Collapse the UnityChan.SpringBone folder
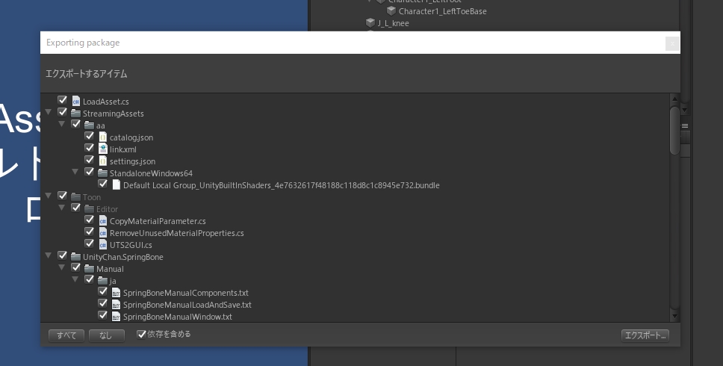The width and height of the screenshot is (723, 366). (48, 256)
